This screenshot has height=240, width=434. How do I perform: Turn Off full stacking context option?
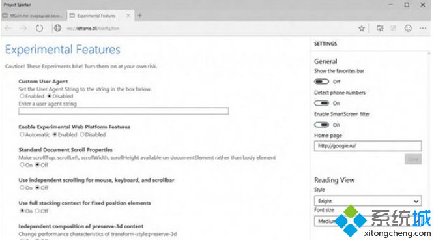[x=38, y=211]
